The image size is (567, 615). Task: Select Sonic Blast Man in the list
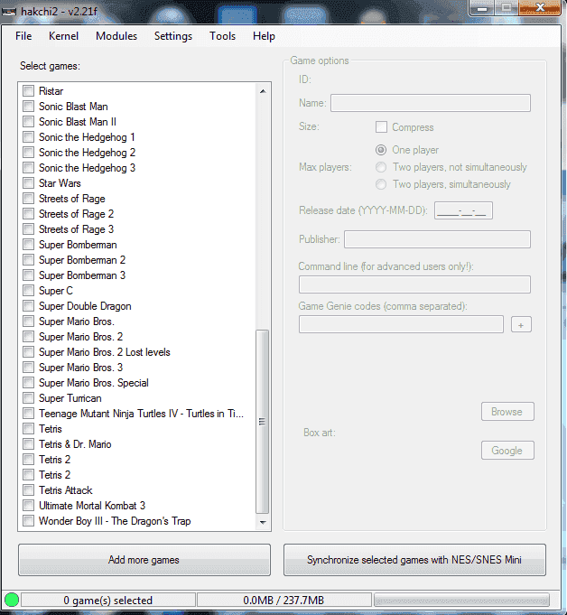[73, 107]
